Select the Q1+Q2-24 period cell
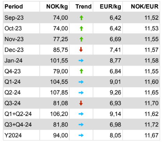164x142 pixels. point(21,114)
